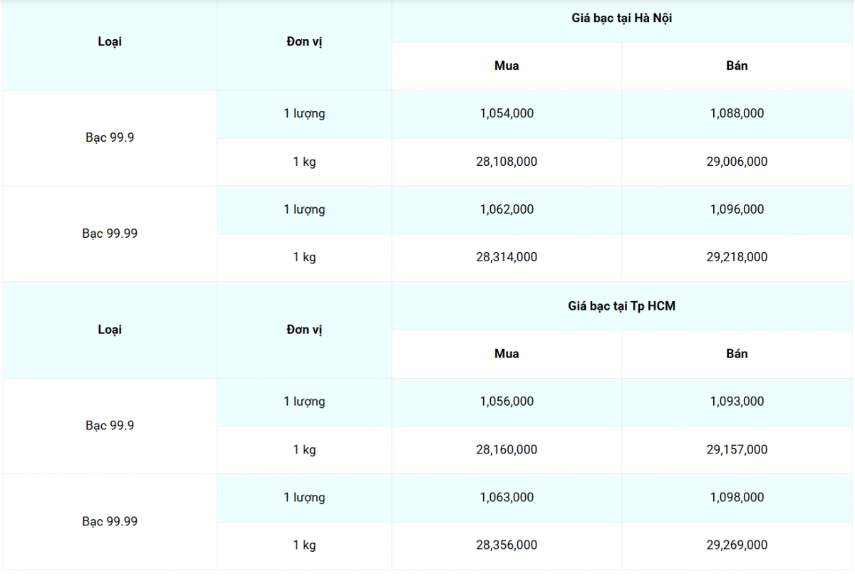Select Hà Nội Bạc 99.9 sell price 1,088,000
Viewport: 855px width, 576px height.
[x=737, y=113]
